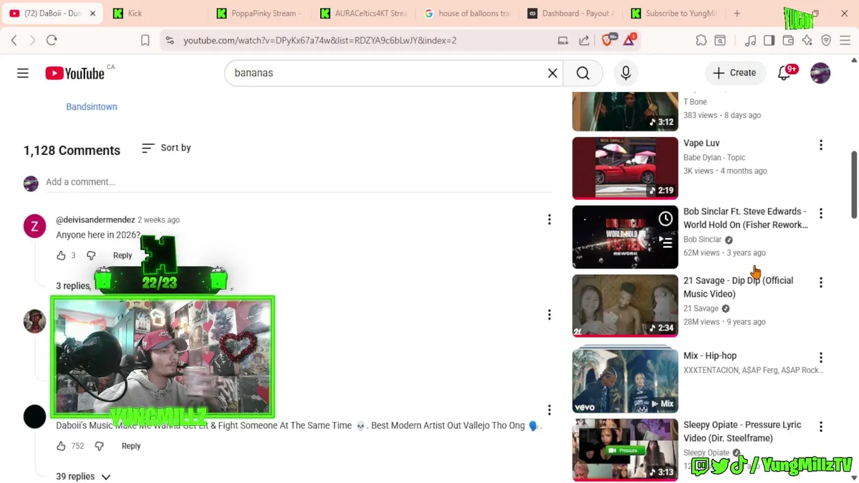Expand the 3 replies thread
Viewport: 859px width, 483px height.
click(x=73, y=286)
